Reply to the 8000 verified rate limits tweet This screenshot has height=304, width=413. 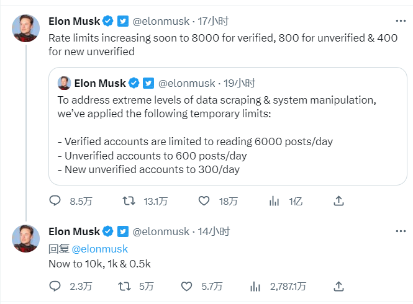coord(55,201)
